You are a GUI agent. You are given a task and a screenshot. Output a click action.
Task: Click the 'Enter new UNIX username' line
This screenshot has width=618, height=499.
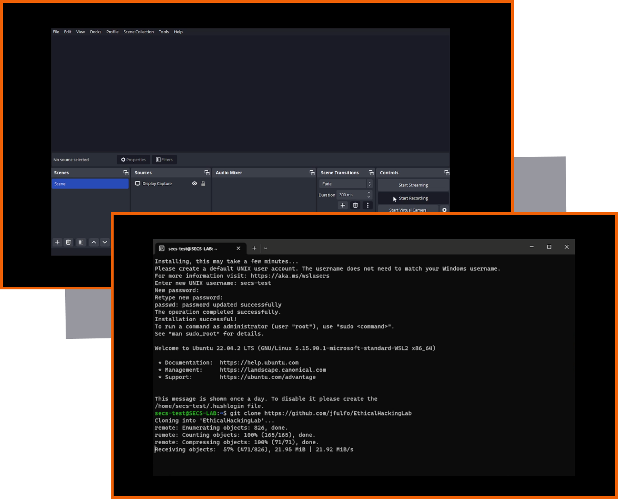click(213, 283)
